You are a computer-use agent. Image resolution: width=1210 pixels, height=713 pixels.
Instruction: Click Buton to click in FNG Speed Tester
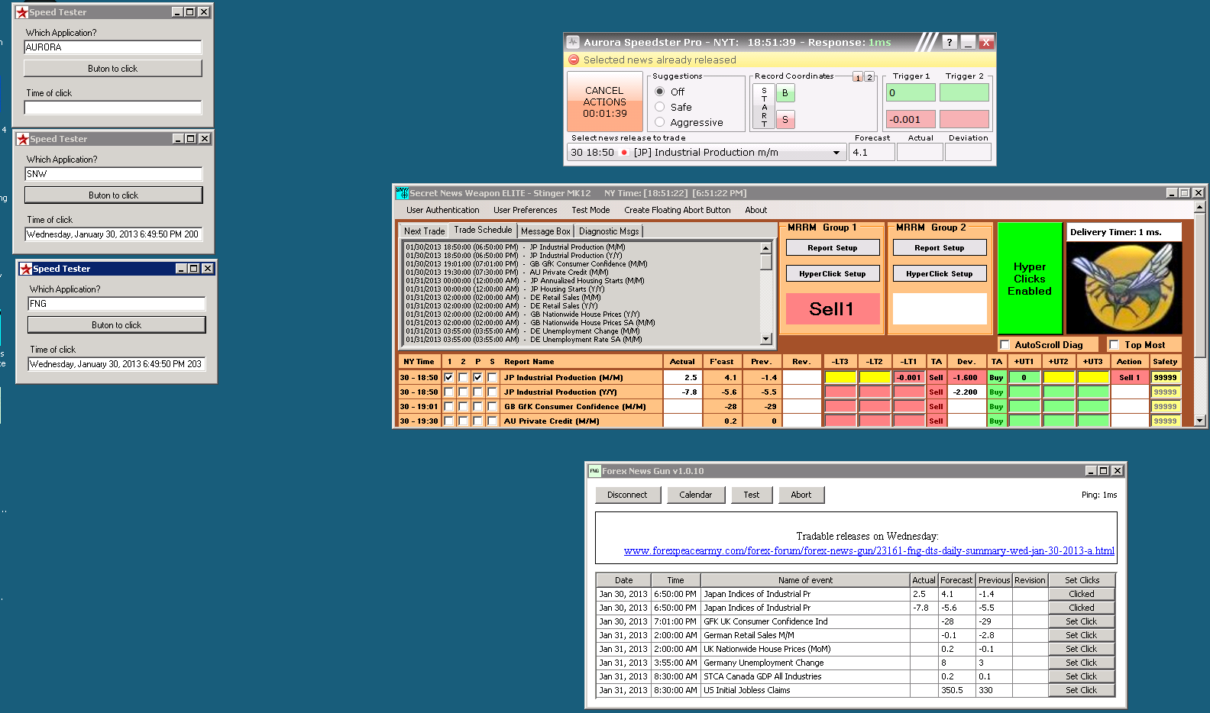117,325
